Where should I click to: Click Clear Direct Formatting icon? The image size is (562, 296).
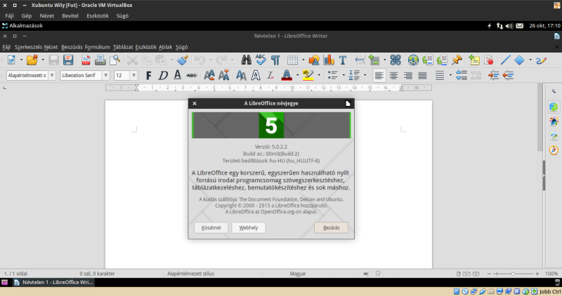[x=270, y=75]
